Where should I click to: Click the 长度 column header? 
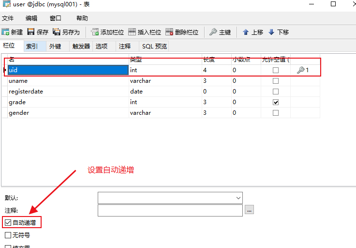pyautogui.click(x=217, y=60)
